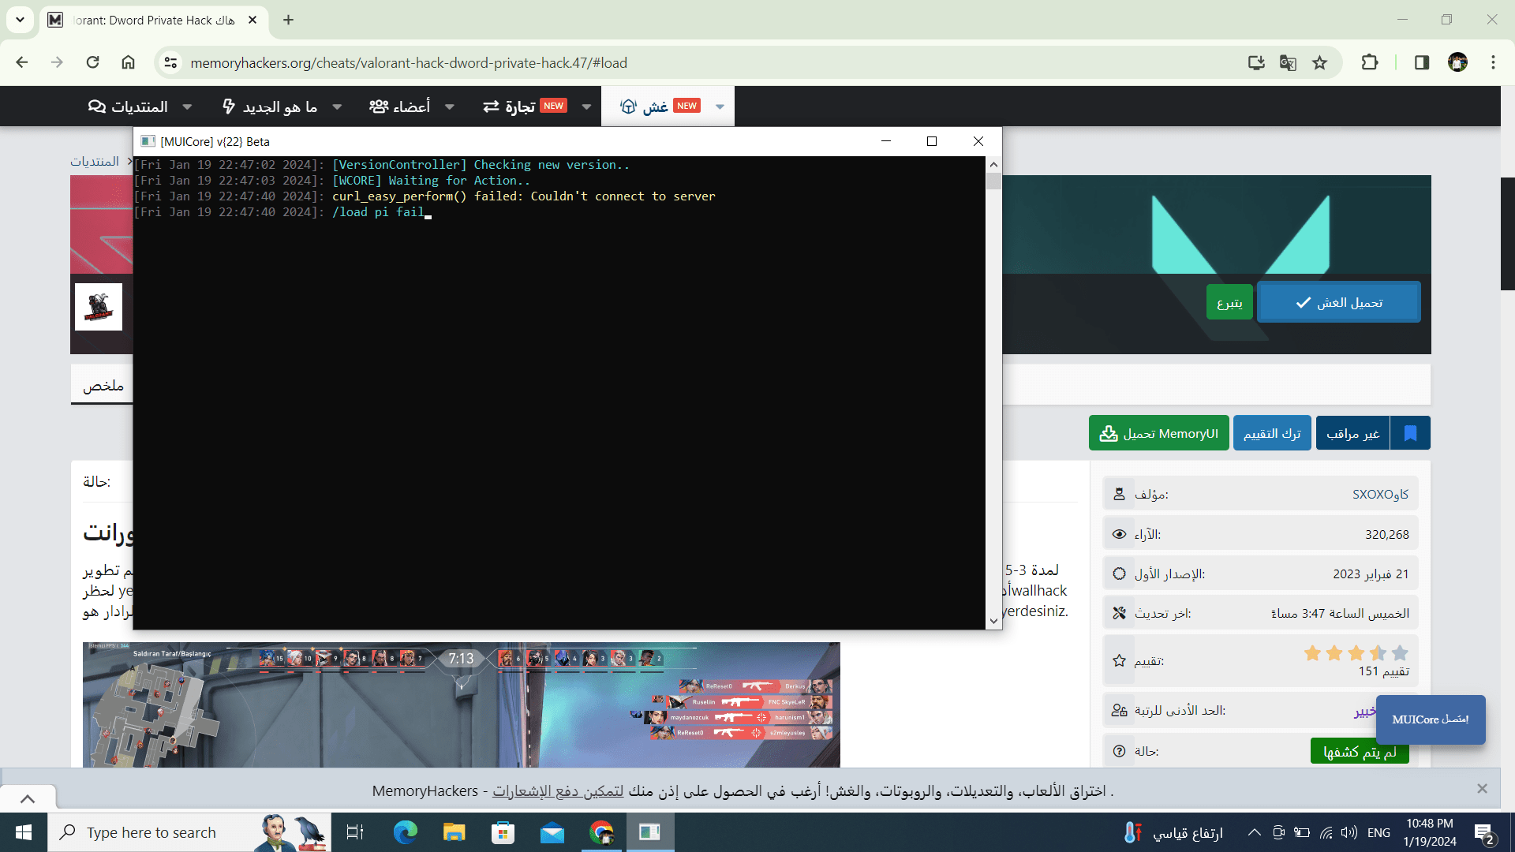
Task: Click the غير مراقب watch button
Action: (x=1352, y=433)
